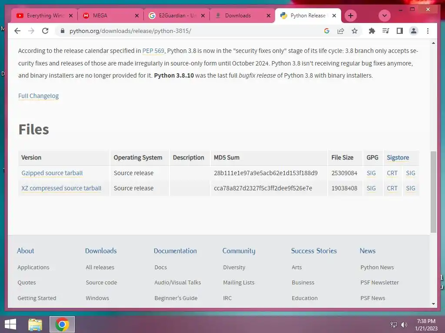Screen dimensions: 445x333
Task: Open Sigstore SIG for Gzipped tarball
Action: tap(411, 173)
